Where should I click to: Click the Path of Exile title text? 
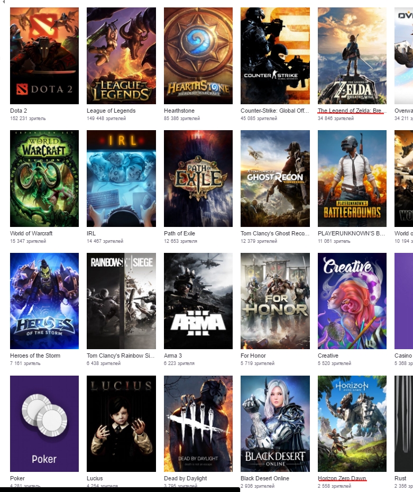click(179, 233)
